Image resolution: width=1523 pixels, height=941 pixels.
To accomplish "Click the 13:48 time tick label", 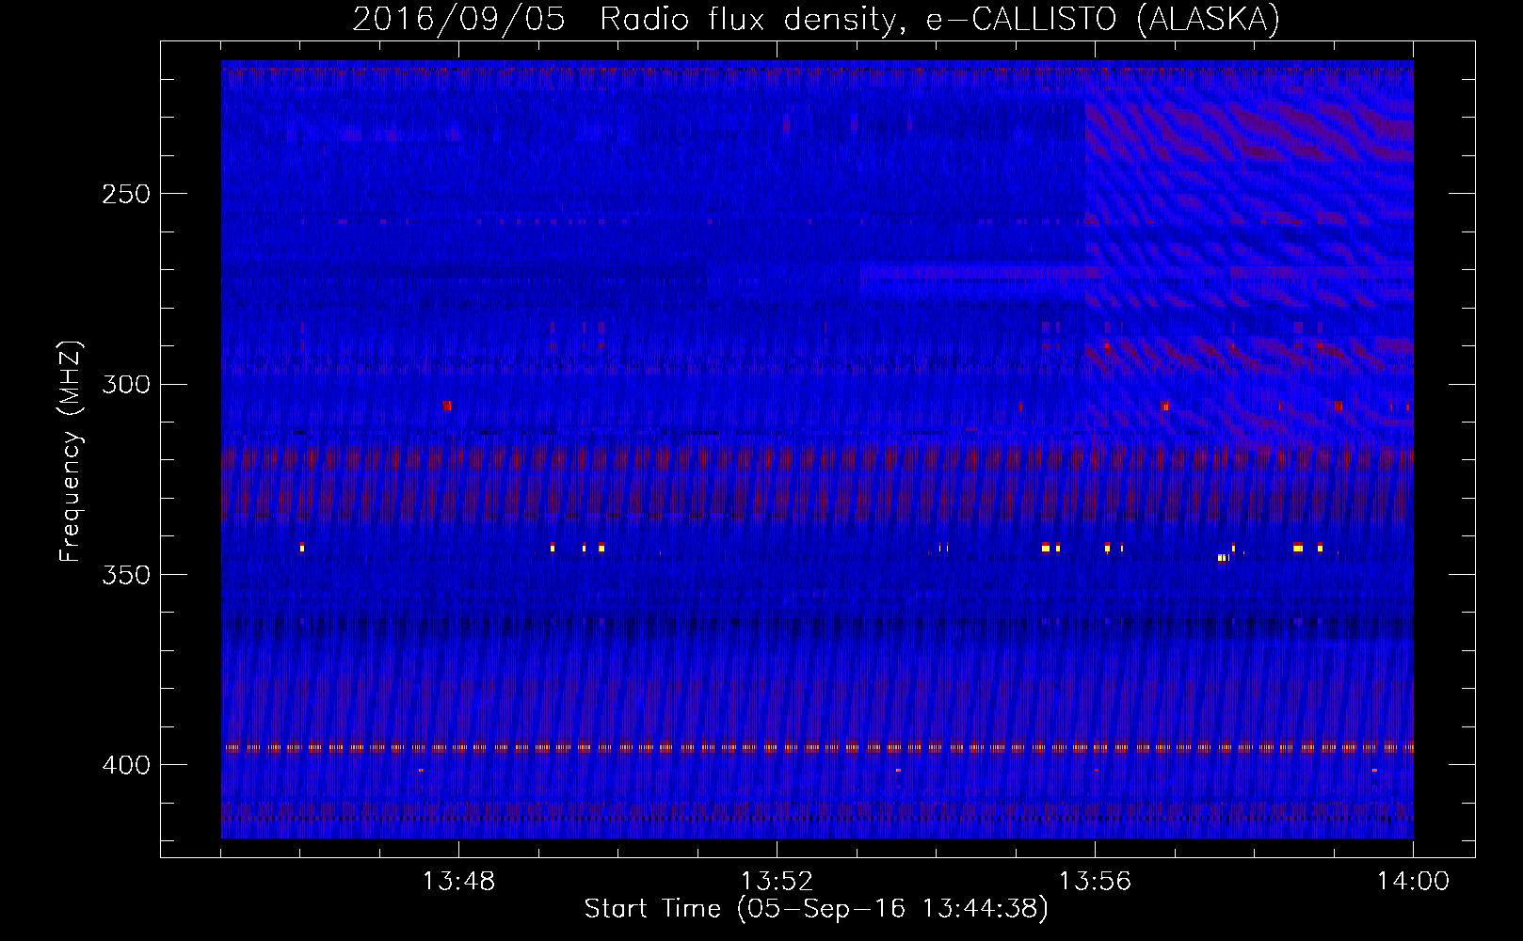I will pyautogui.click(x=458, y=882).
